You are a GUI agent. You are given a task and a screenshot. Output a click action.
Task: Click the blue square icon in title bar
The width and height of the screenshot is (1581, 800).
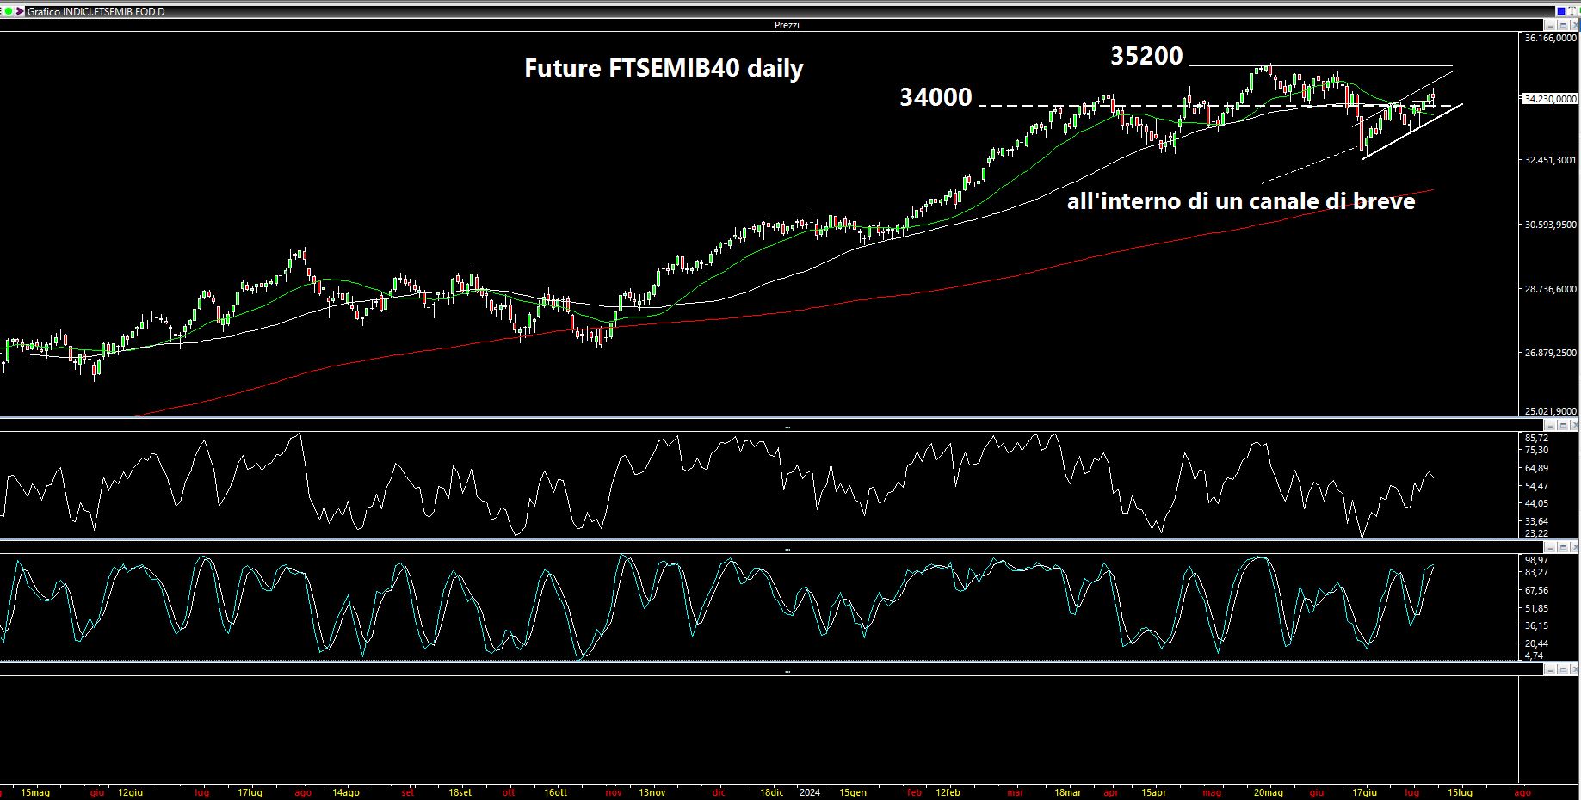coord(1561,11)
